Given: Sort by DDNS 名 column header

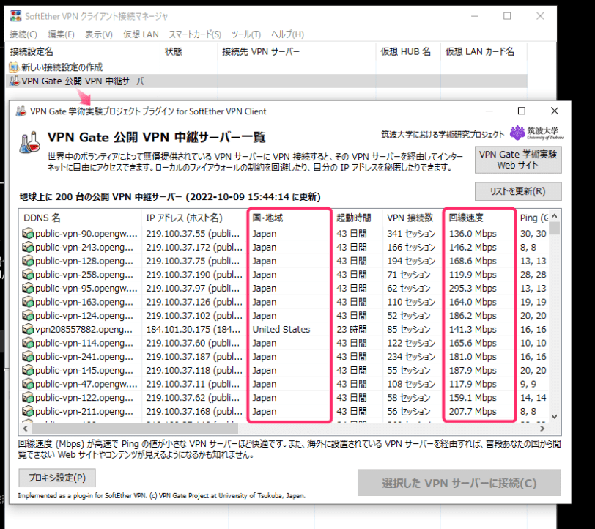Looking at the screenshot, I should [80, 218].
